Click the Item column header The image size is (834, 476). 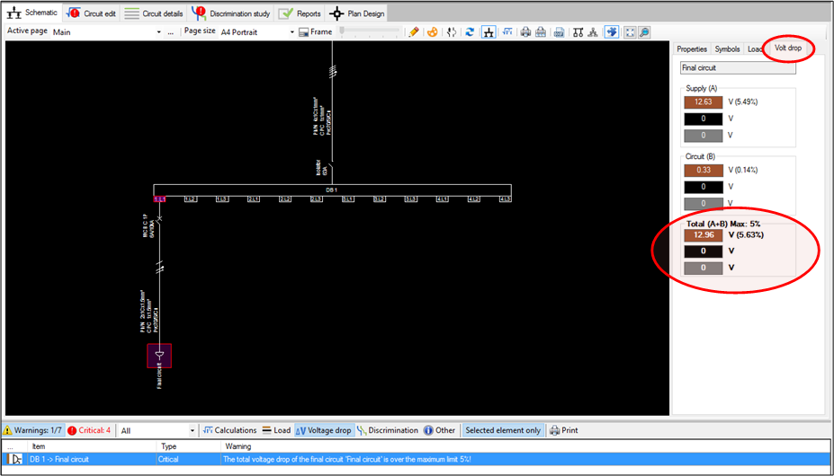(x=93, y=446)
